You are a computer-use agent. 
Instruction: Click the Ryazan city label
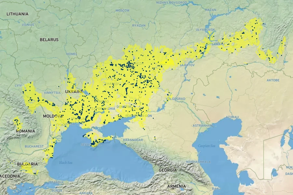point(139,25)
